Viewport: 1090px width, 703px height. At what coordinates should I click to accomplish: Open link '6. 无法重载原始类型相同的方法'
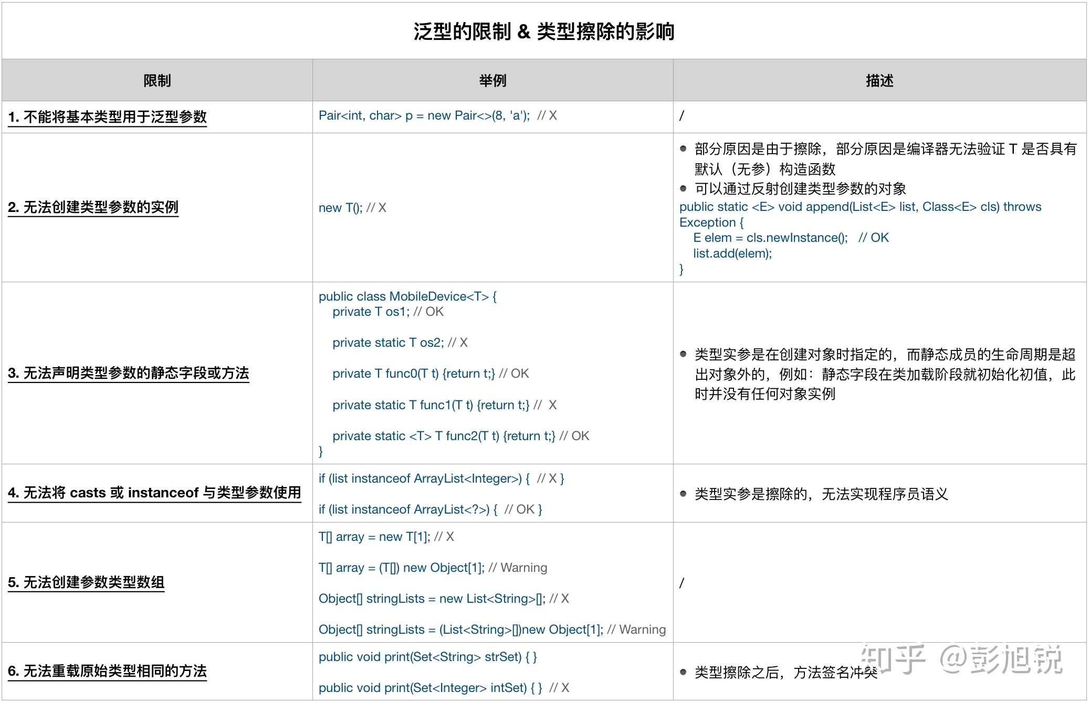[x=107, y=671]
